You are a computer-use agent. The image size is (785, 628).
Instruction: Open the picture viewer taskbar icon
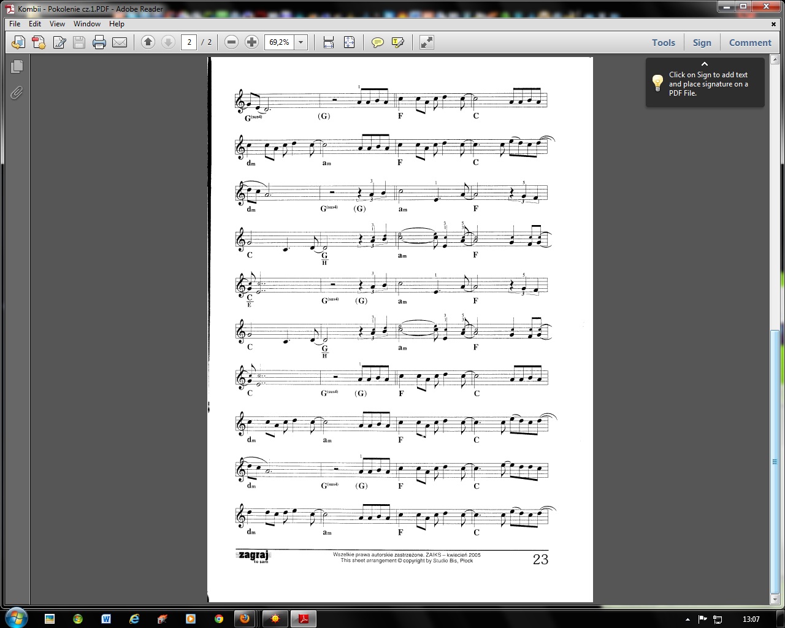(x=49, y=619)
